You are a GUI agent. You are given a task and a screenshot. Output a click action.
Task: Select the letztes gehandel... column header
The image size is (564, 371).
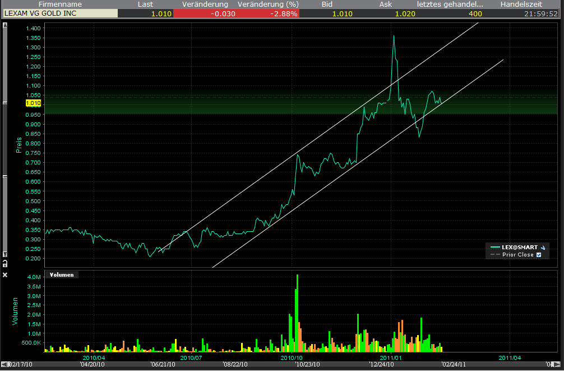click(450, 4)
